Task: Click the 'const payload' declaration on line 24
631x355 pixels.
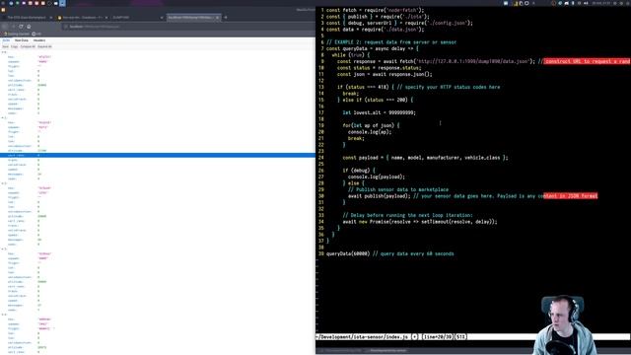Action: pyautogui.click(x=425, y=158)
